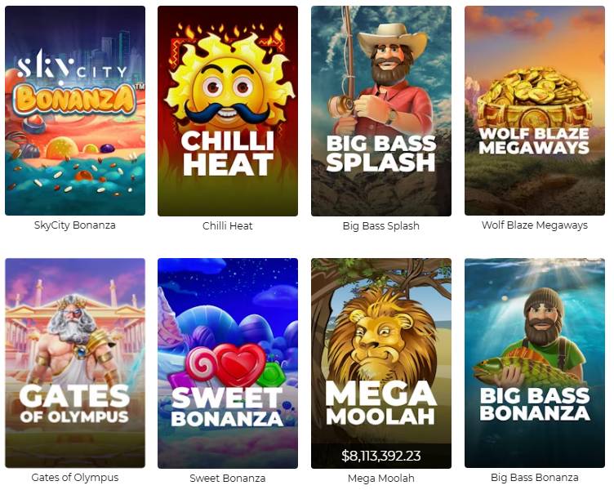Viewport: 614px width, 490px height.
Task: Open the Gates of Olympus game tile
Action: tap(75, 363)
